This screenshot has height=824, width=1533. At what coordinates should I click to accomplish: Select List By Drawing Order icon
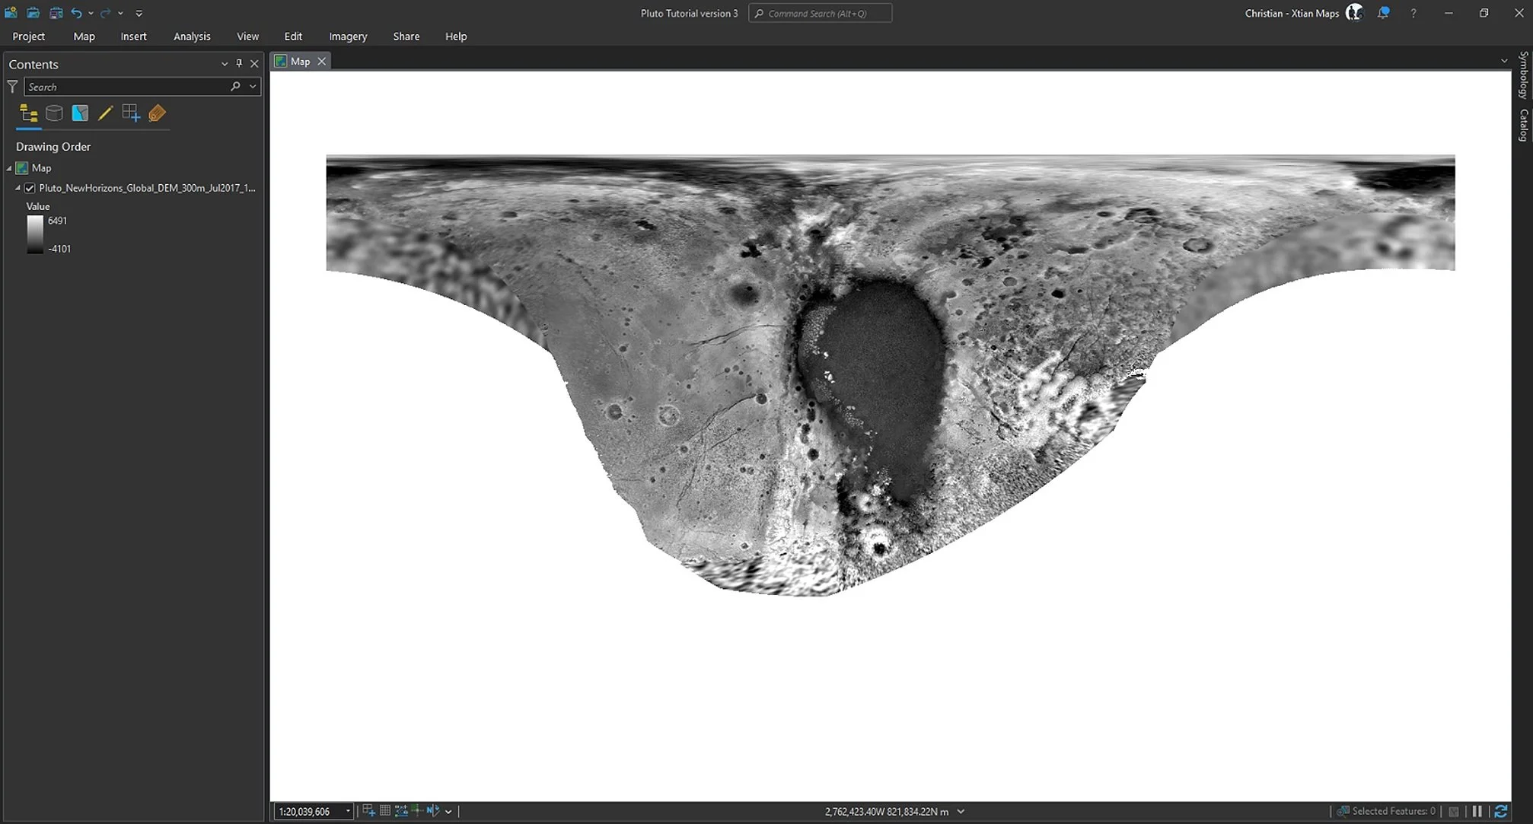(29, 113)
